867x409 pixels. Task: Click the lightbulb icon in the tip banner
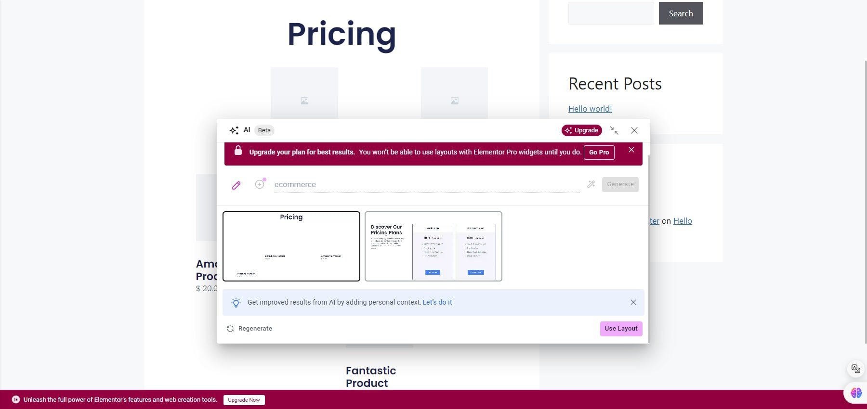coord(236,302)
